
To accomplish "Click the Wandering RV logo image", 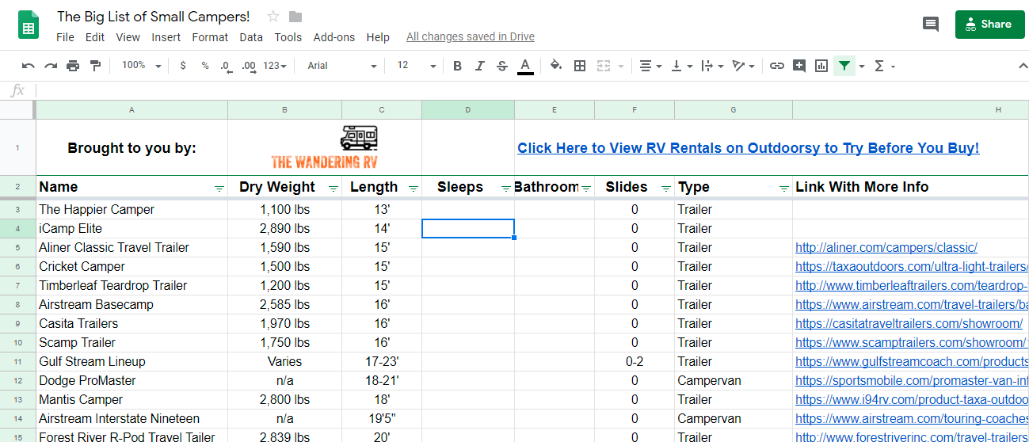I will [x=325, y=148].
